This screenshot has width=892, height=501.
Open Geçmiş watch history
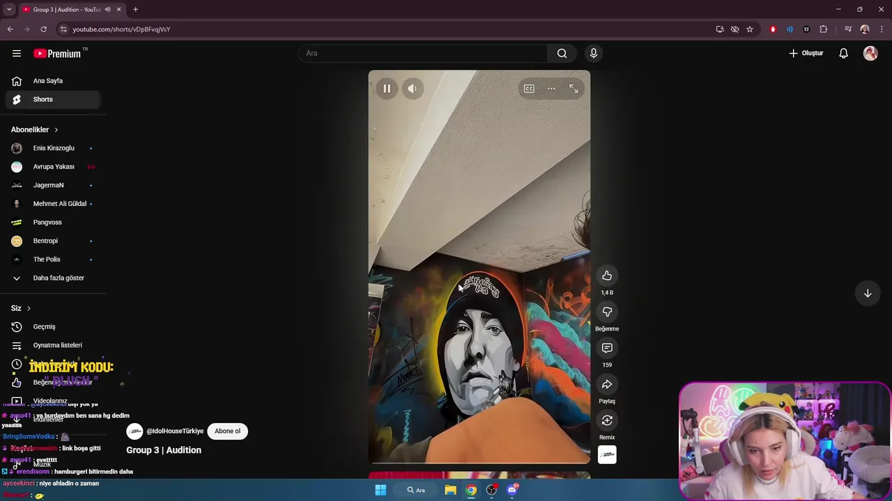click(x=53, y=327)
